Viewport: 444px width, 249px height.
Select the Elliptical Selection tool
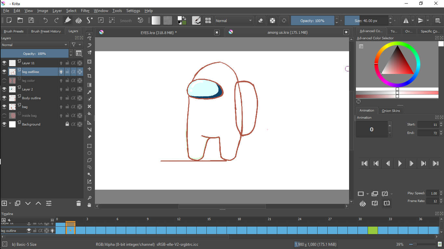[x=89, y=153]
